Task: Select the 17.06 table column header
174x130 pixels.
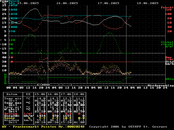Action: pos(66,94)
